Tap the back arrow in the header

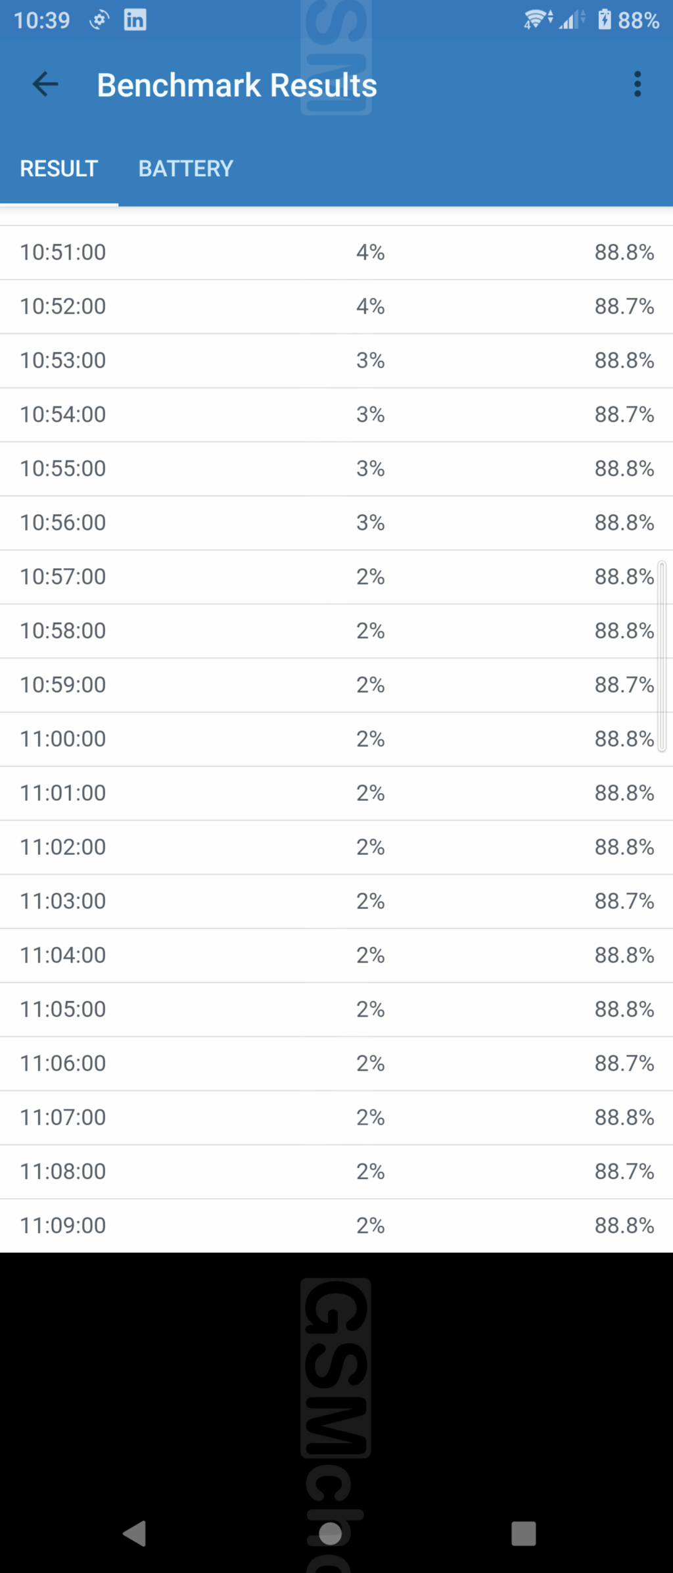(45, 85)
